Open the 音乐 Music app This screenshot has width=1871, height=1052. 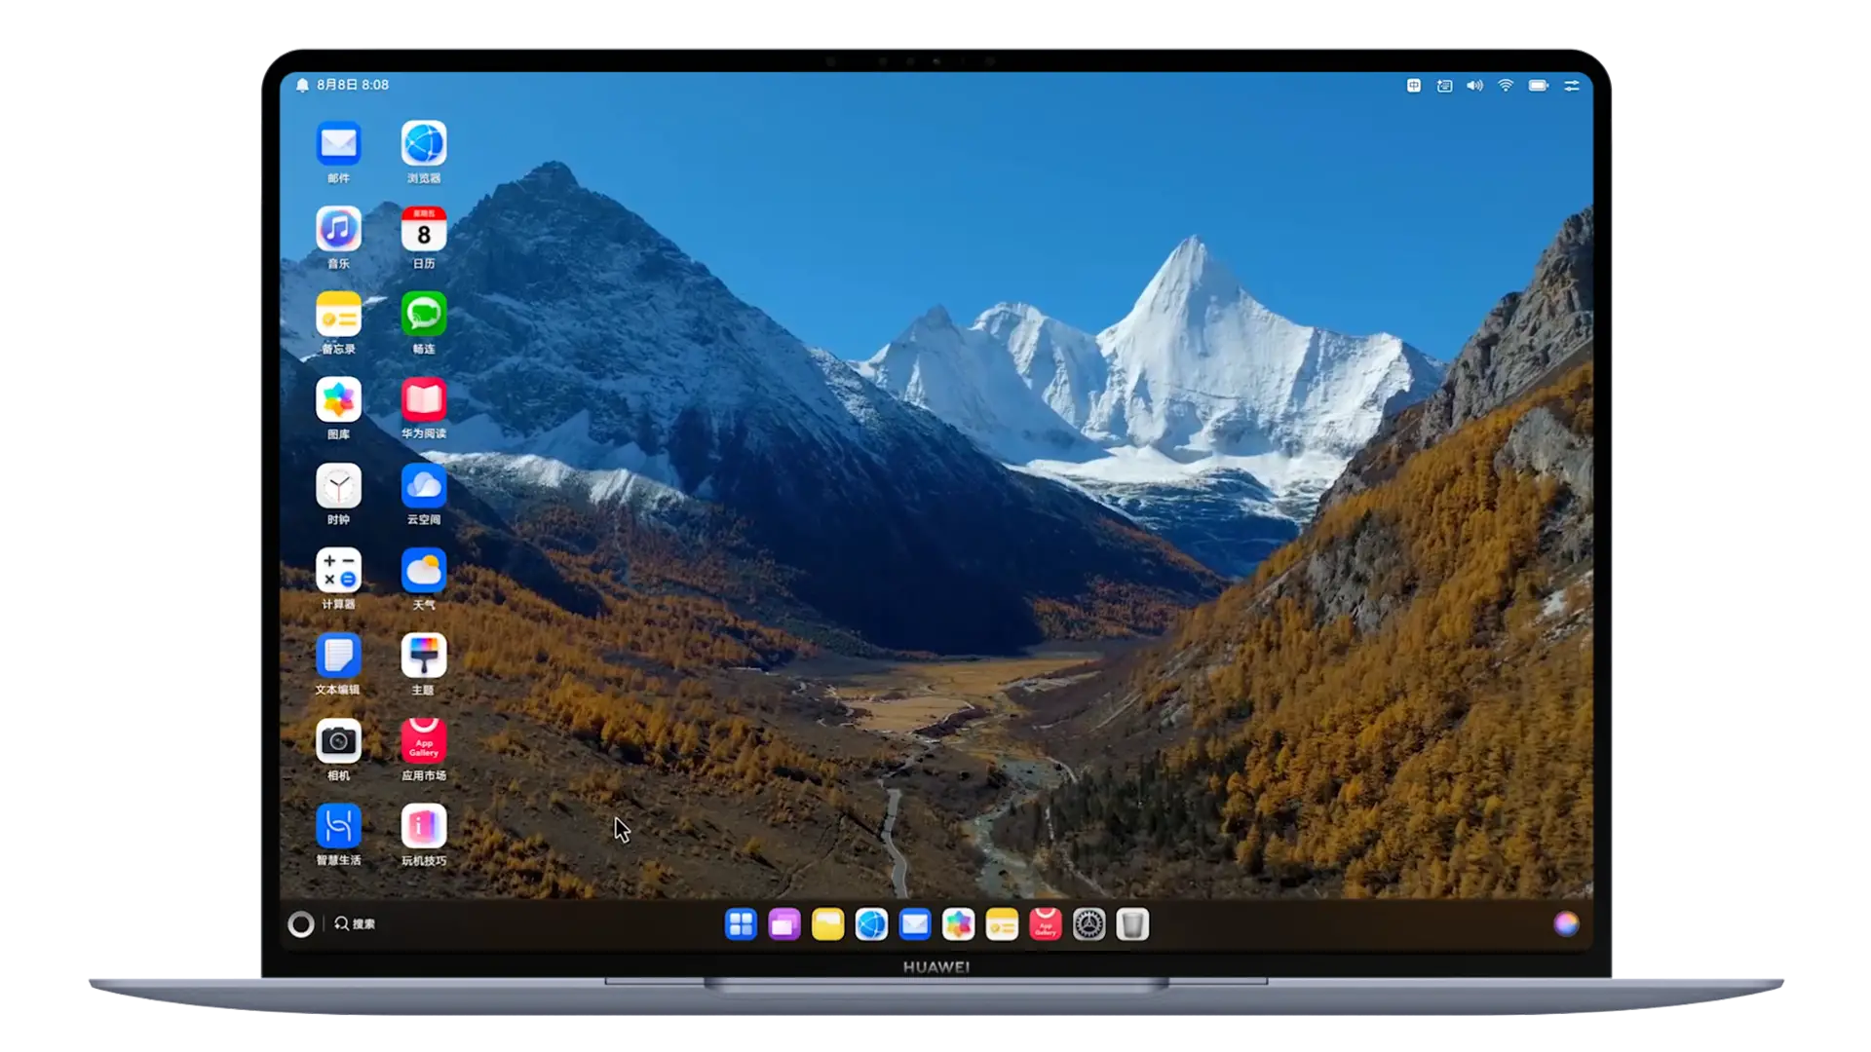coord(338,230)
